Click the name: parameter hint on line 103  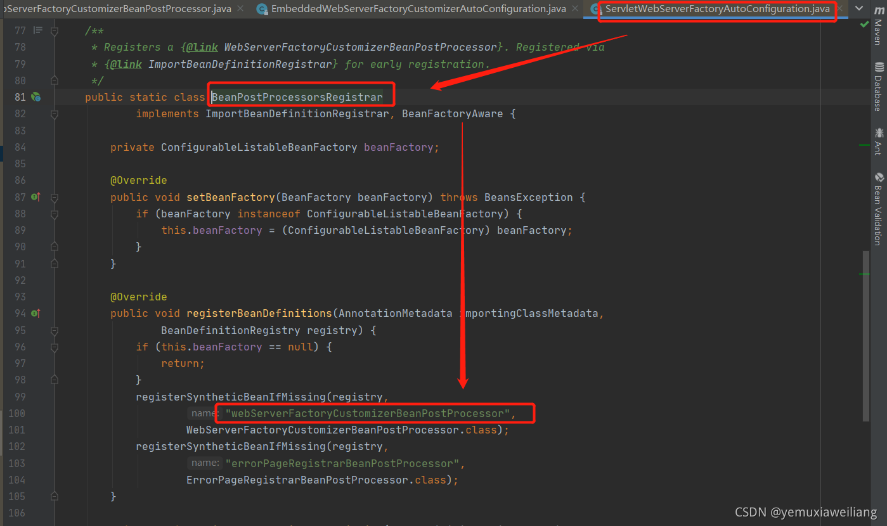204,463
